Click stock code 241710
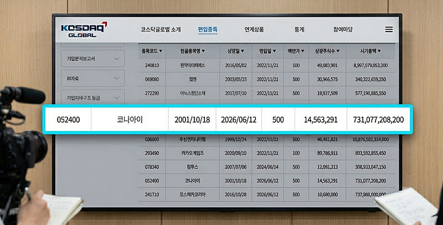443x225 pixels. (x=152, y=194)
